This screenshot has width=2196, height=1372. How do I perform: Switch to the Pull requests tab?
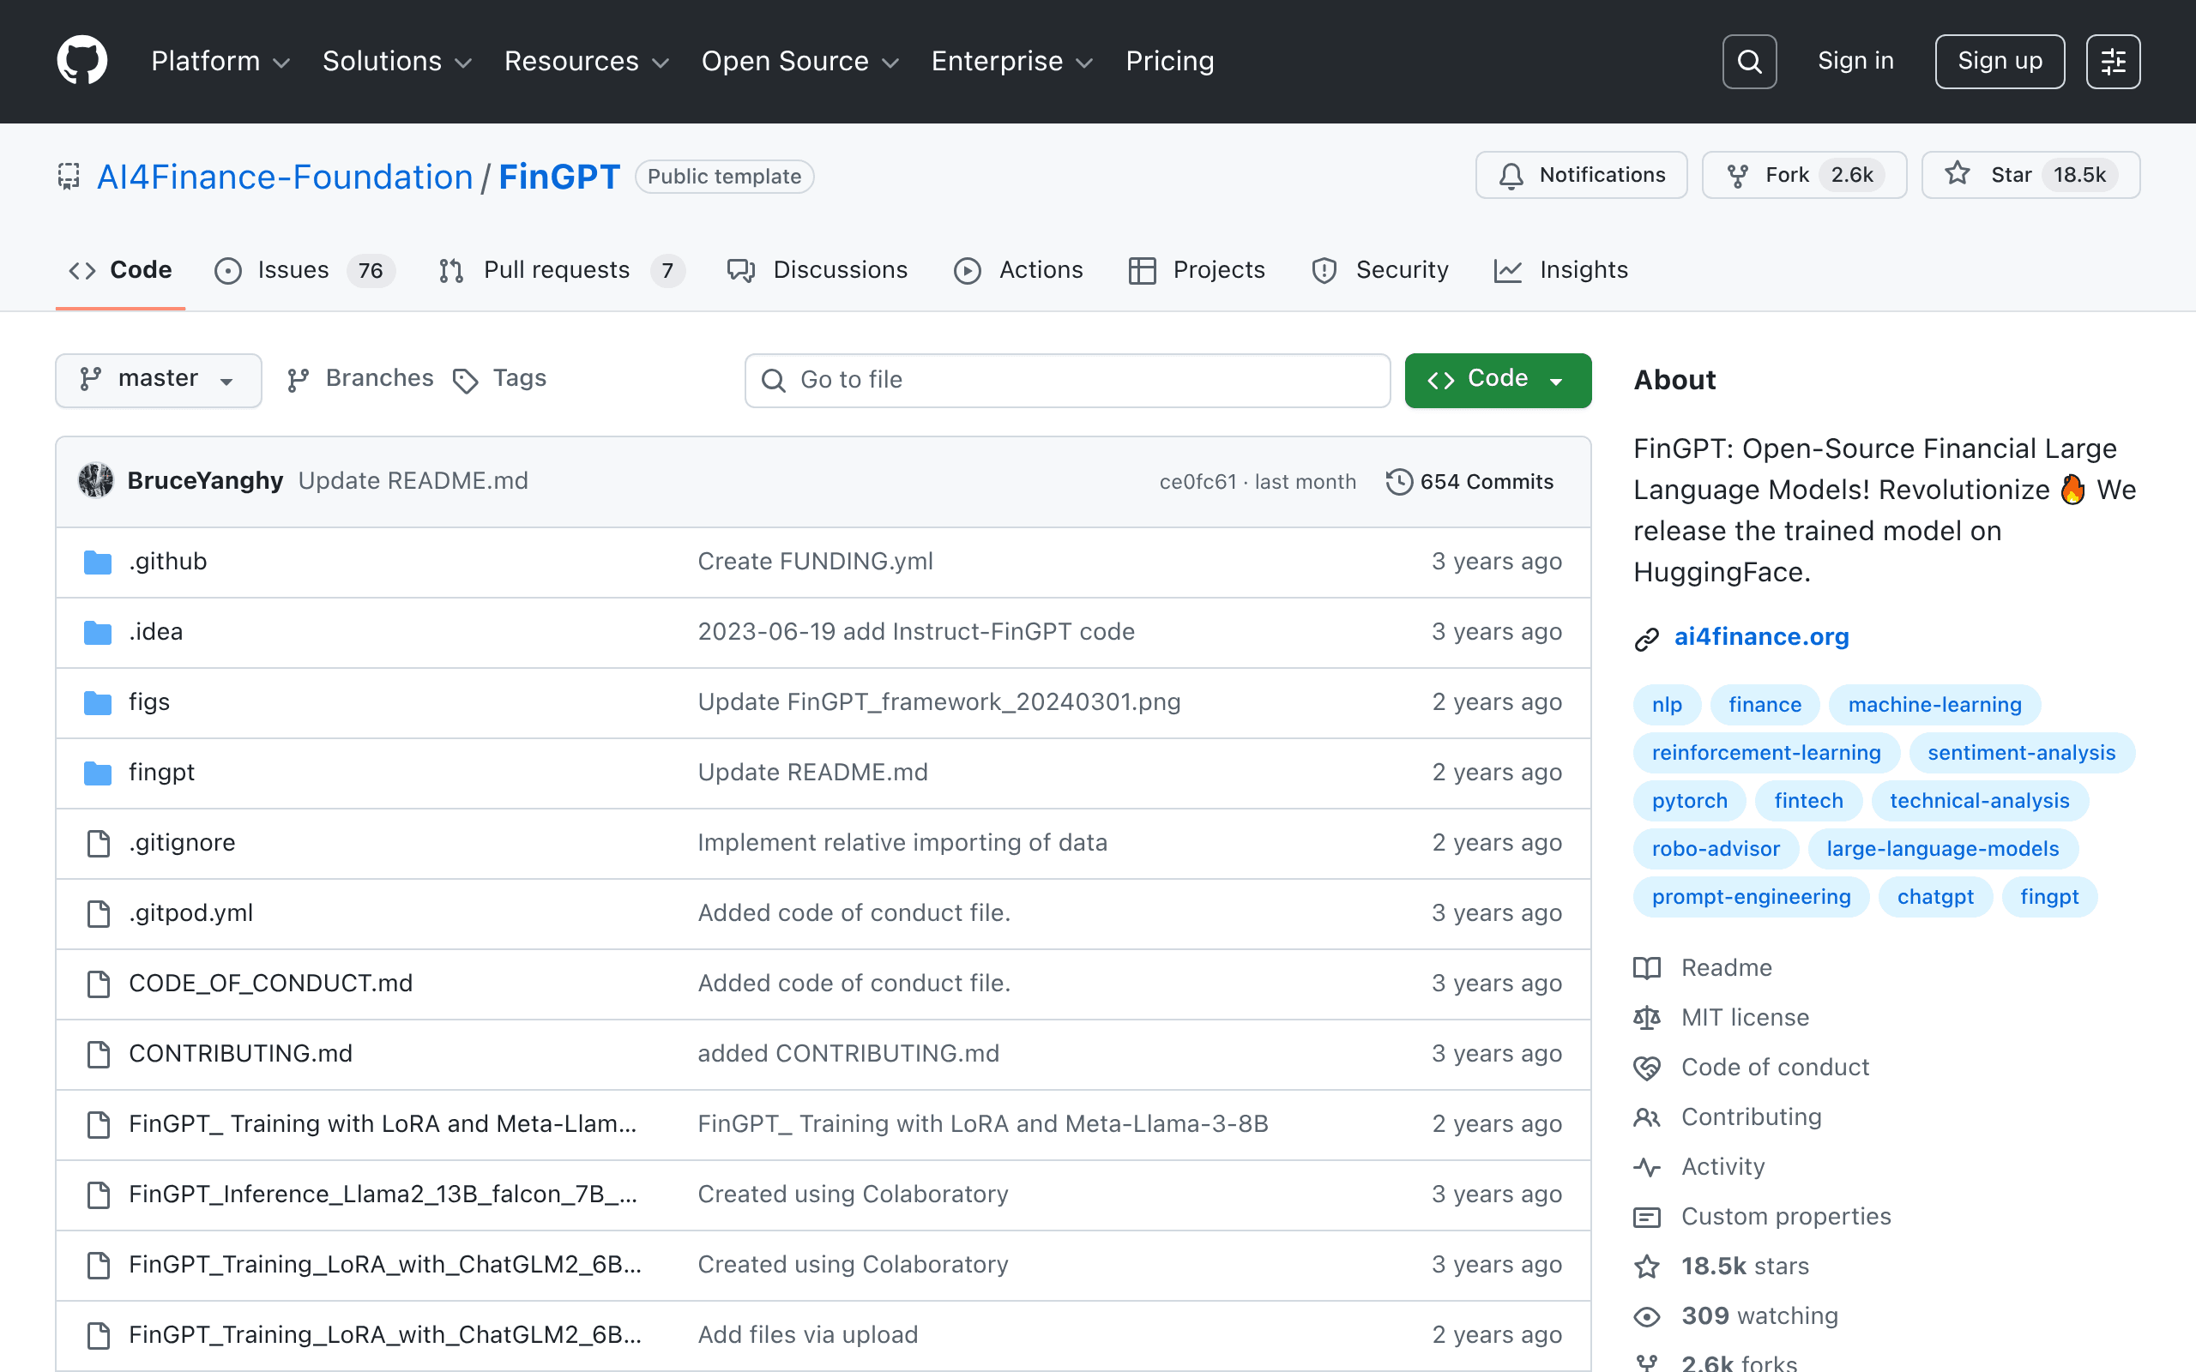[562, 270]
